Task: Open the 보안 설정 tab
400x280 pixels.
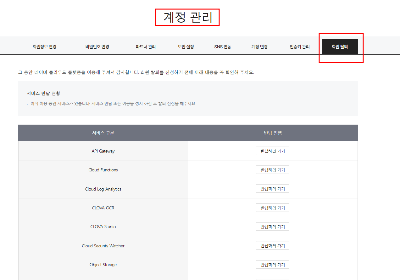Action: [x=186, y=46]
